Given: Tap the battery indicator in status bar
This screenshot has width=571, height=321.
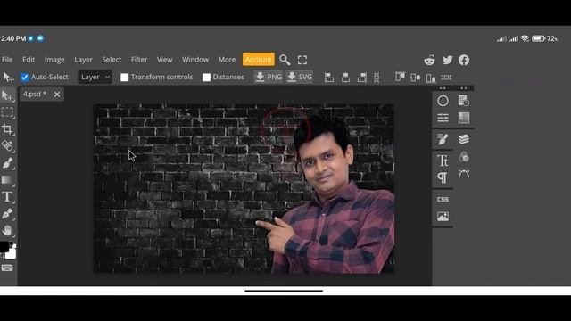Looking at the screenshot, I should tap(538, 38).
